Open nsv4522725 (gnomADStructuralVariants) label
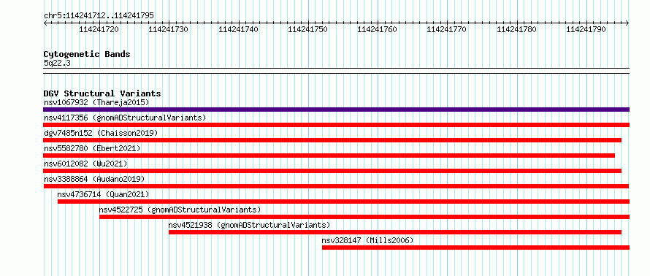Screen dimensions: 650x276 pos(180,210)
